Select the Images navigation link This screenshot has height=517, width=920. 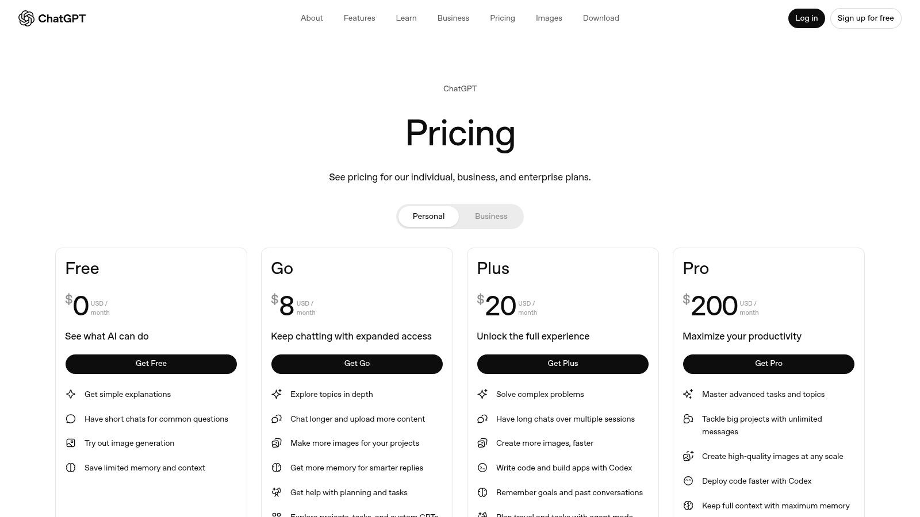coord(549,18)
